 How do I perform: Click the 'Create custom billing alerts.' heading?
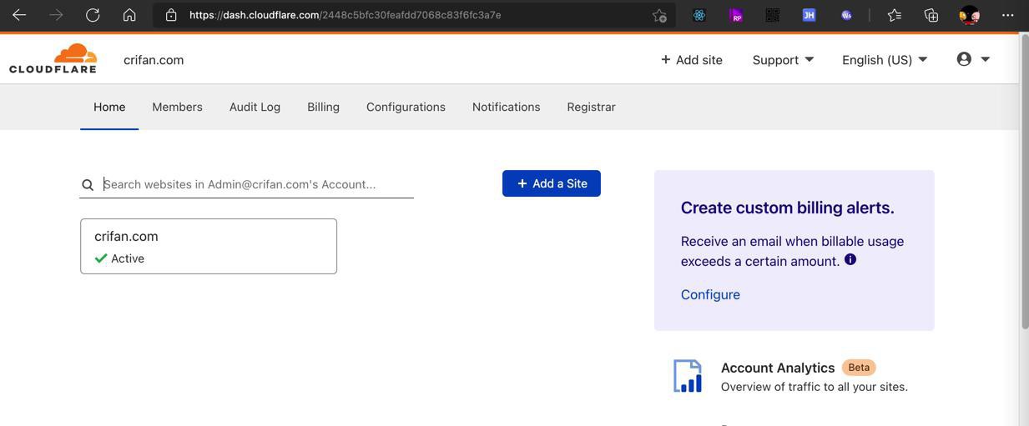pos(788,207)
